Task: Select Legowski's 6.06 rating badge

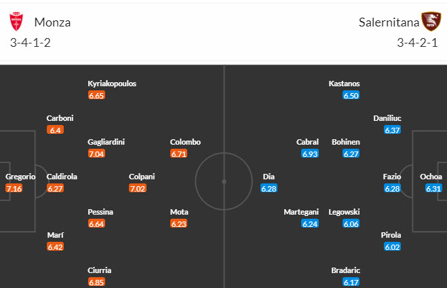Action: (351, 223)
